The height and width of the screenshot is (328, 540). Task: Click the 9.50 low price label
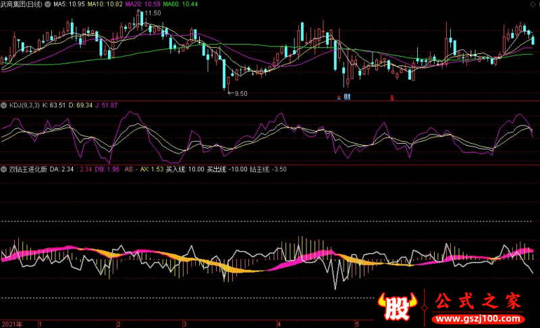(x=241, y=94)
